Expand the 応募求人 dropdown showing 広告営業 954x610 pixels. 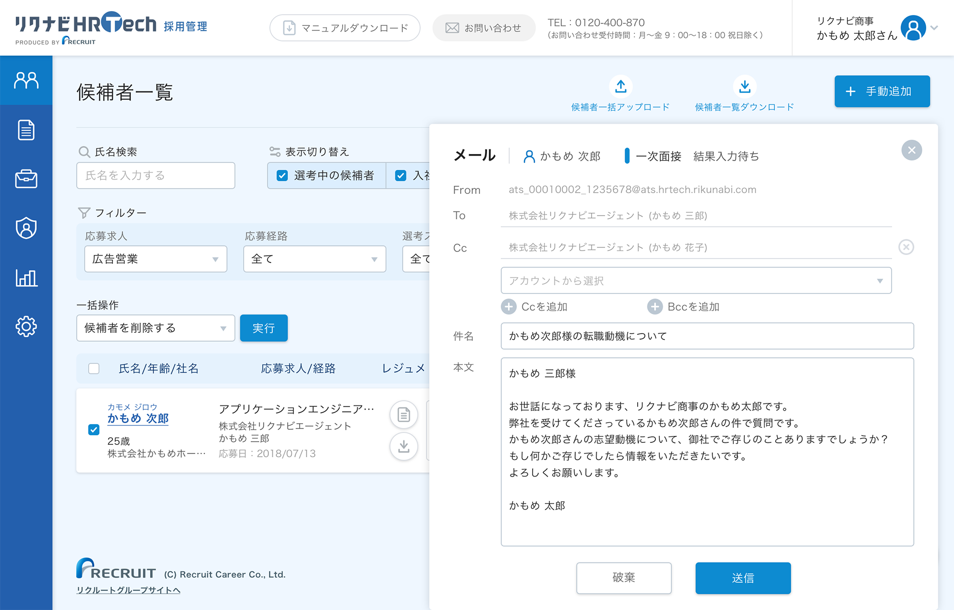point(156,259)
